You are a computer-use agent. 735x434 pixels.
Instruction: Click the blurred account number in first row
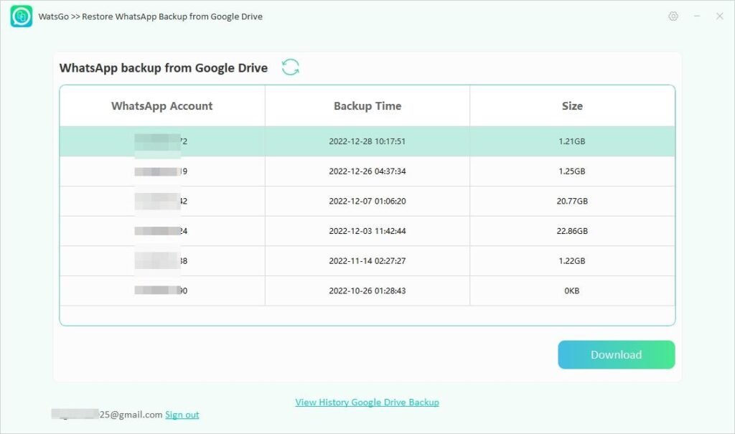pyautogui.click(x=158, y=141)
